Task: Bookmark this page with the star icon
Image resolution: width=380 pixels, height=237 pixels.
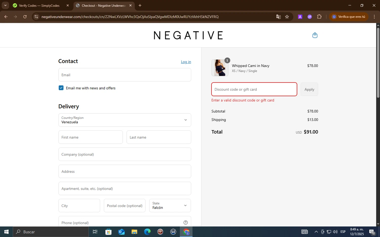Action: coord(287,17)
